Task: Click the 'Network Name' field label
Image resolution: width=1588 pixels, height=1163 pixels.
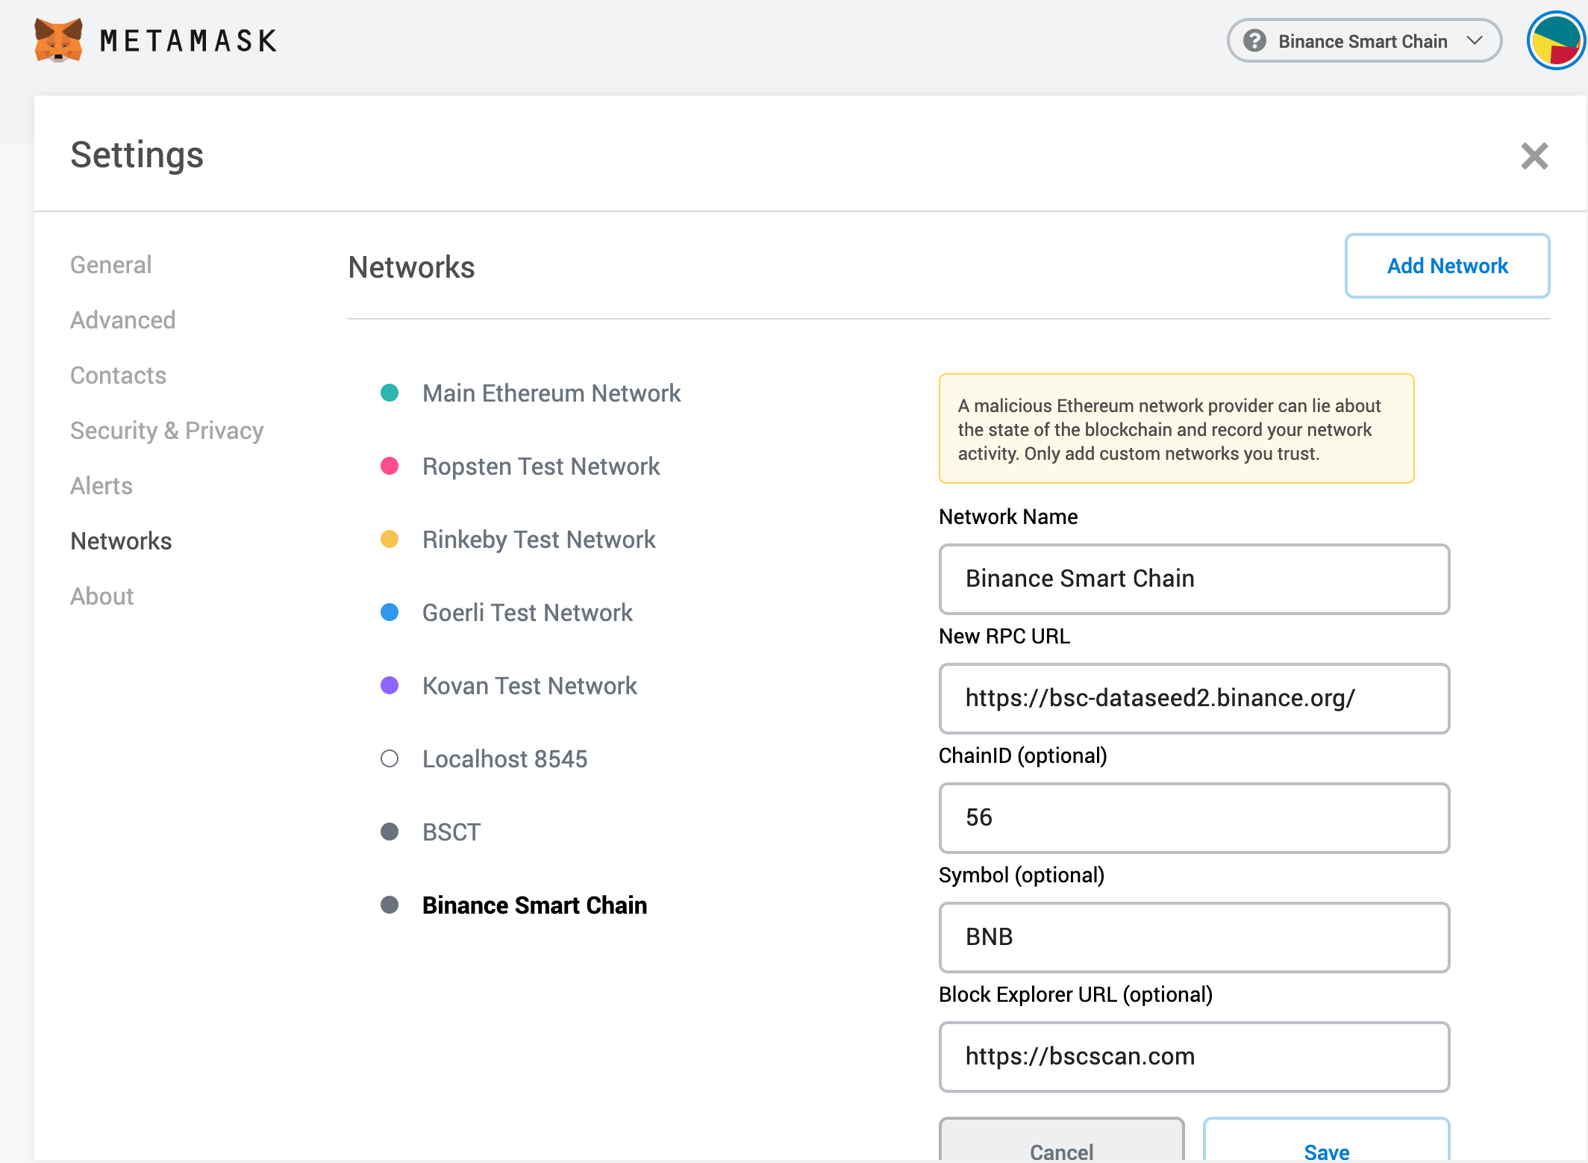Action: coord(1008,517)
